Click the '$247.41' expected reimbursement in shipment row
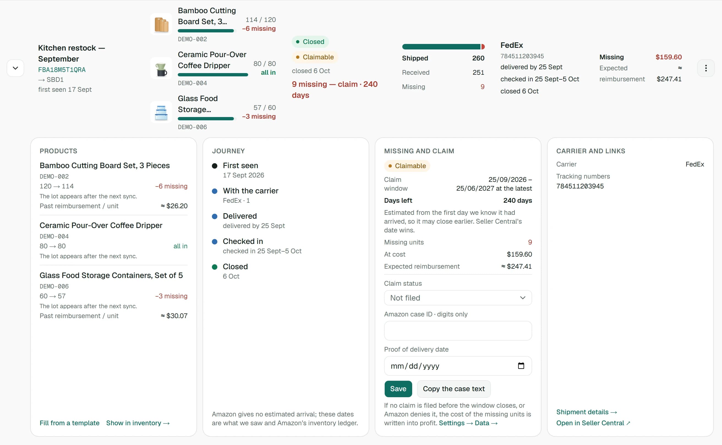 pyautogui.click(x=669, y=79)
